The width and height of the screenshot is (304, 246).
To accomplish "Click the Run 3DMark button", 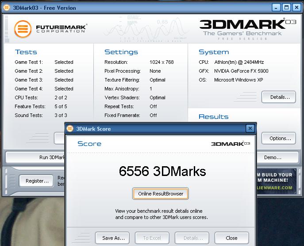I will (35, 157).
